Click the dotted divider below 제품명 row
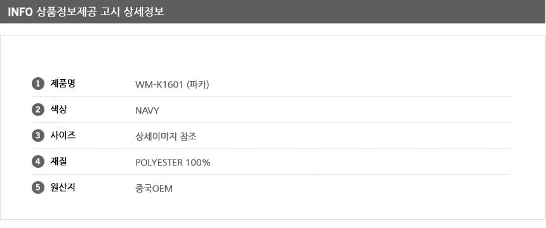This screenshot has width=546, height=228. [x=271, y=97]
